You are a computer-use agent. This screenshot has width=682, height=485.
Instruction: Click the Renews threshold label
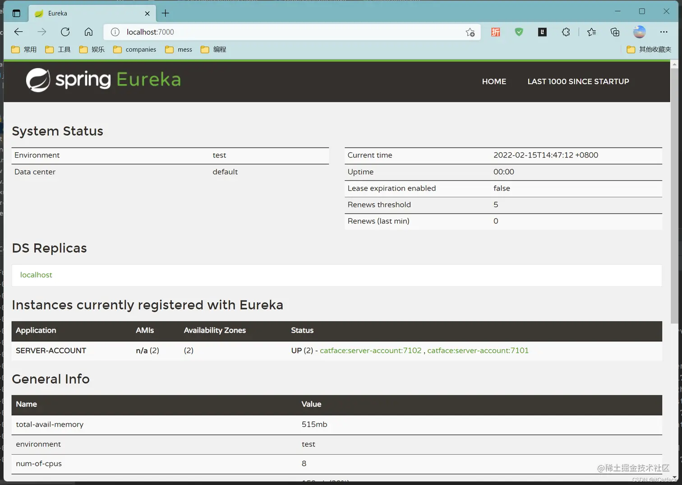coord(379,205)
